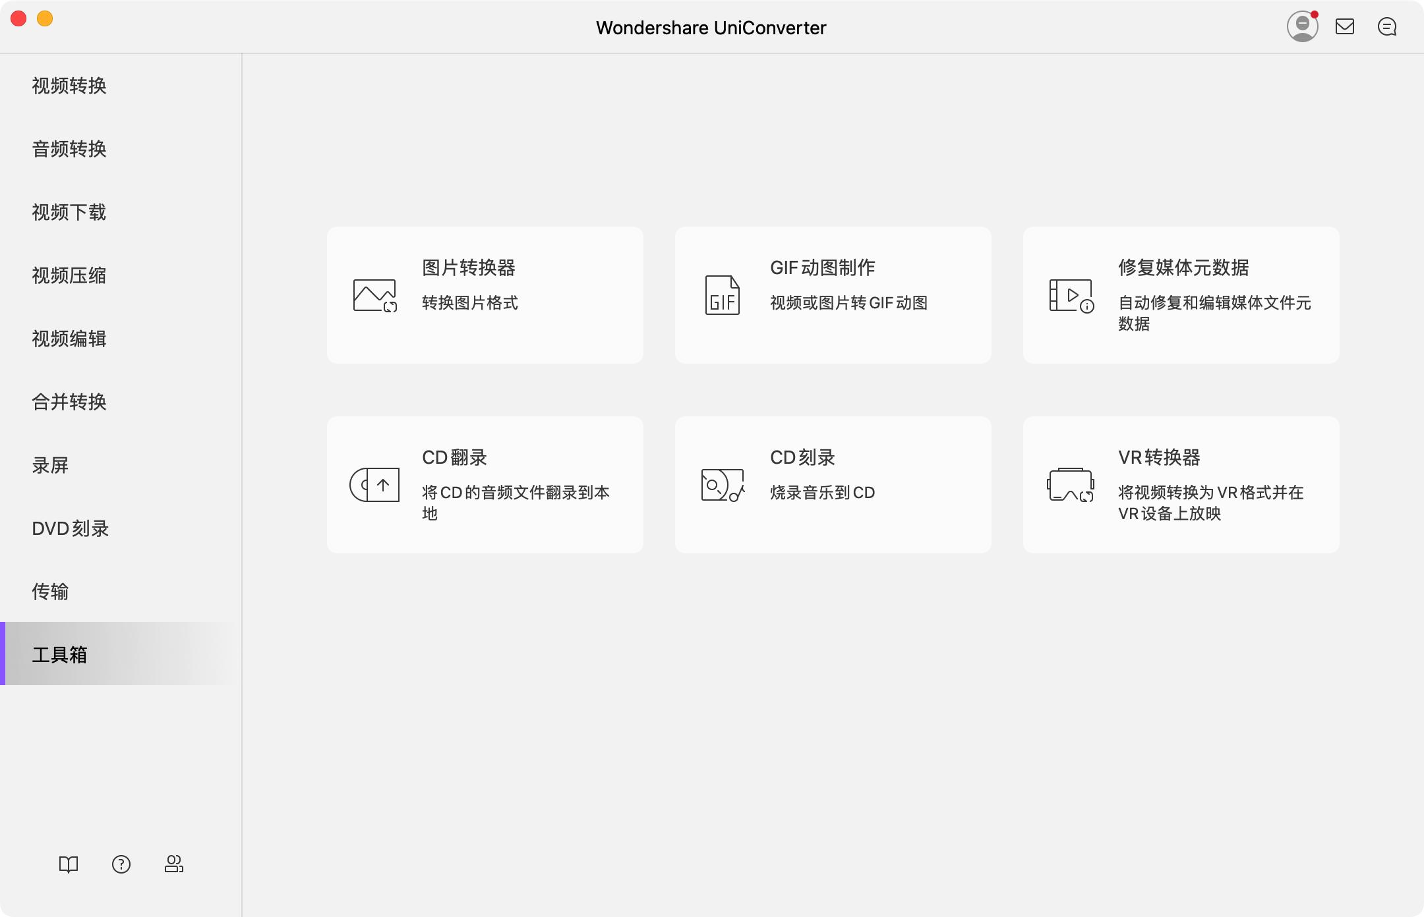This screenshot has height=917, width=1424.
Task: Open the 视频压缩 section
Action: [x=71, y=275]
